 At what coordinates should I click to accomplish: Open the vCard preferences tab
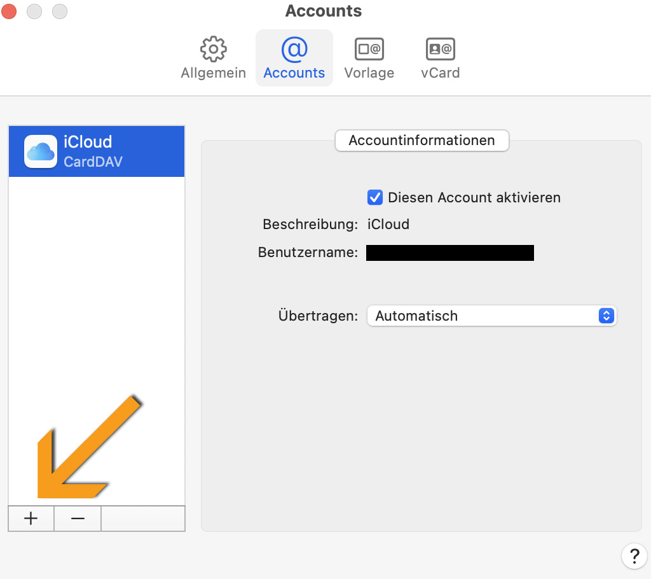click(440, 58)
